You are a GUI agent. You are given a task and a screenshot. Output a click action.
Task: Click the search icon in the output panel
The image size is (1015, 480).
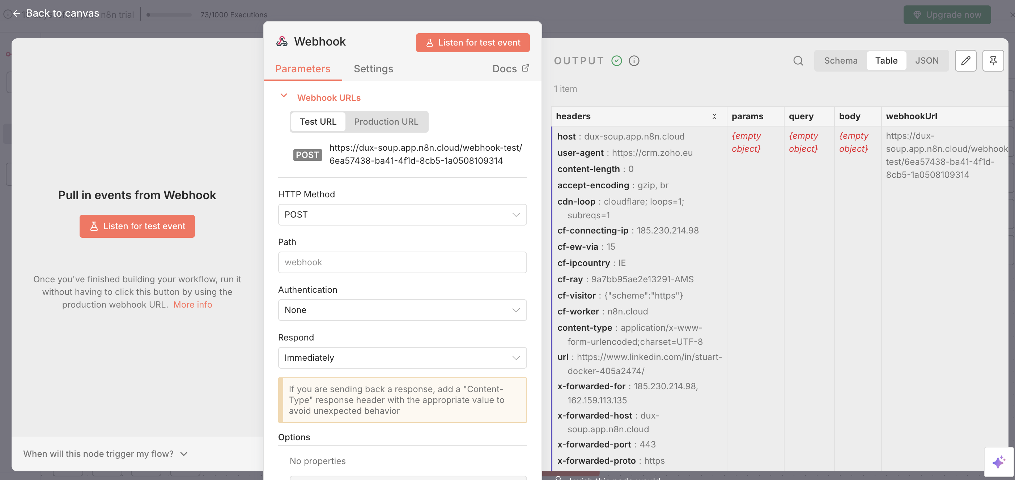click(798, 61)
